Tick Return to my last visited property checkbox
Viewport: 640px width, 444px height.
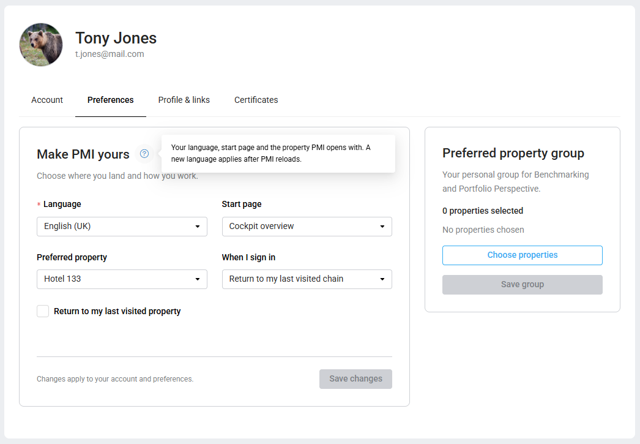(x=43, y=311)
